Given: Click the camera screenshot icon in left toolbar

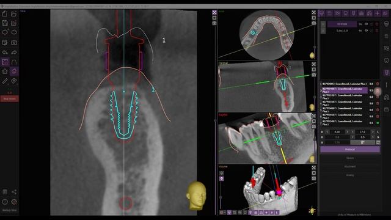Looking at the screenshot, I should click(14, 42).
